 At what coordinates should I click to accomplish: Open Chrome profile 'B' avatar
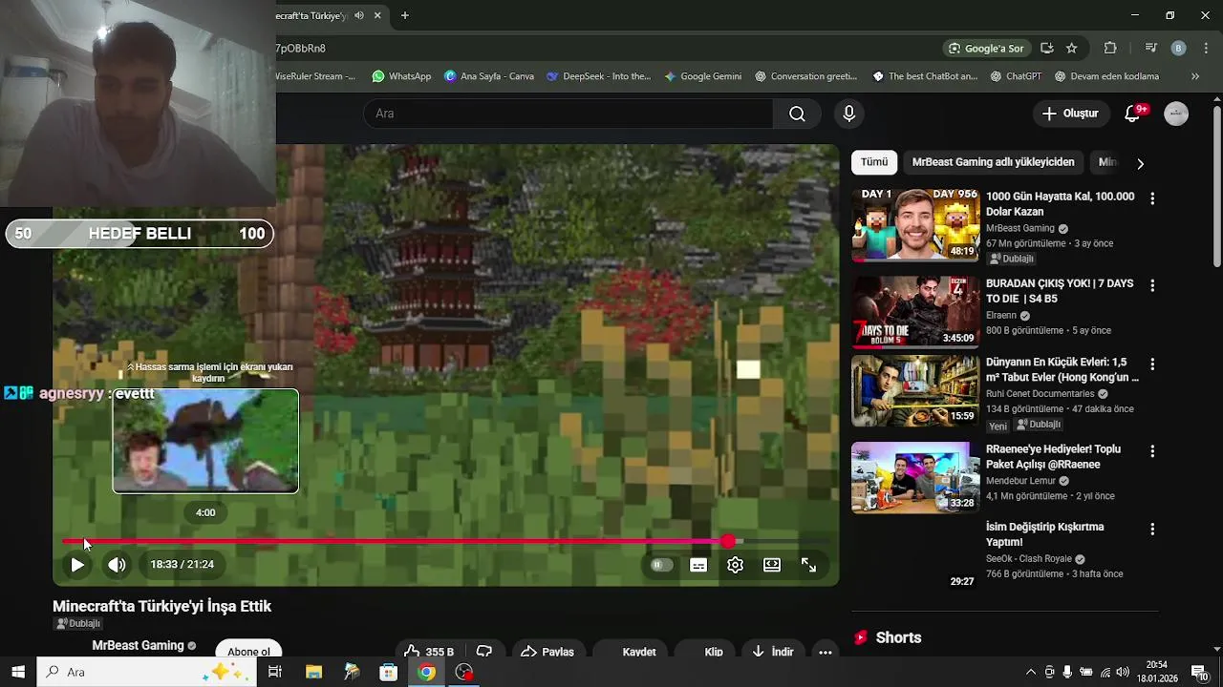(1178, 49)
